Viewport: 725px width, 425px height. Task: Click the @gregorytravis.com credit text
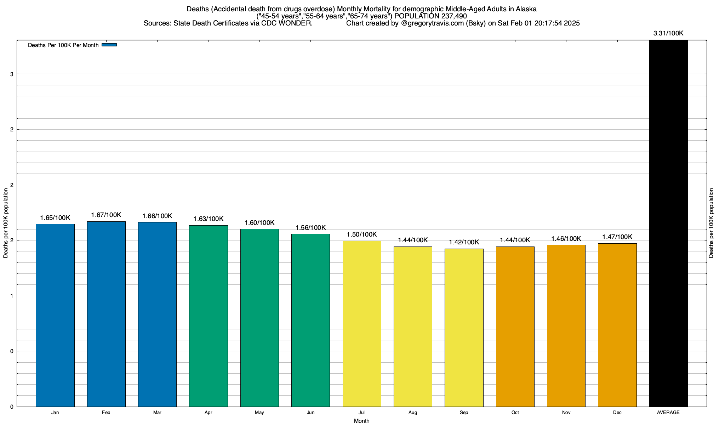pyautogui.click(x=432, y=23)
